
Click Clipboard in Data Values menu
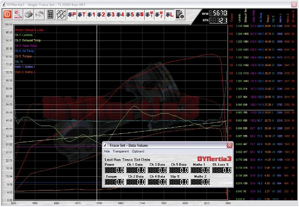tap(138, 151)
